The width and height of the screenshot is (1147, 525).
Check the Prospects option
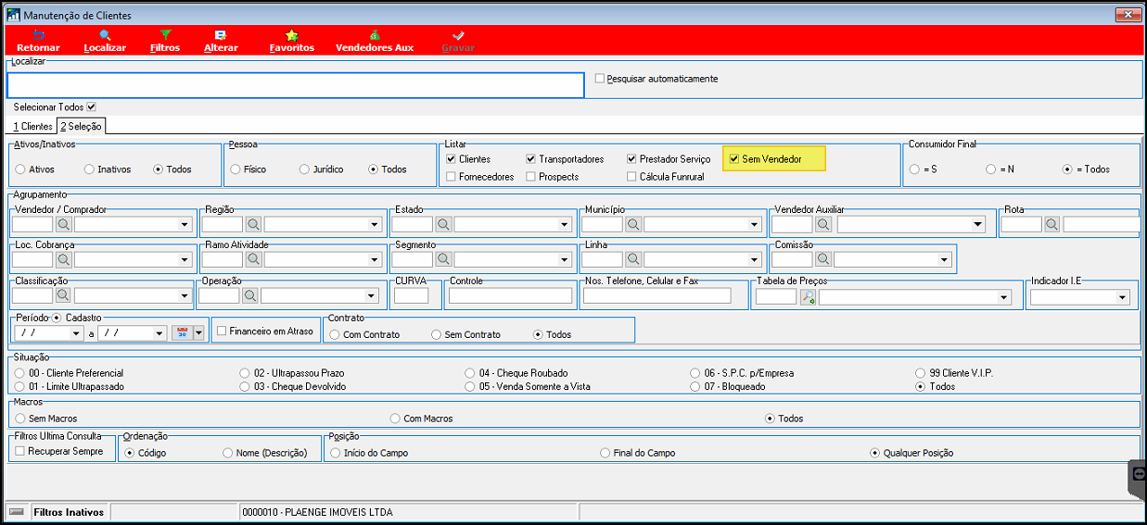coord(530,177)
